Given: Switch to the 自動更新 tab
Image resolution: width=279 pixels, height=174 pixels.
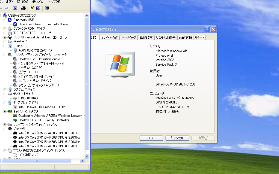Looking at the screenshot, I should [185, 38].
